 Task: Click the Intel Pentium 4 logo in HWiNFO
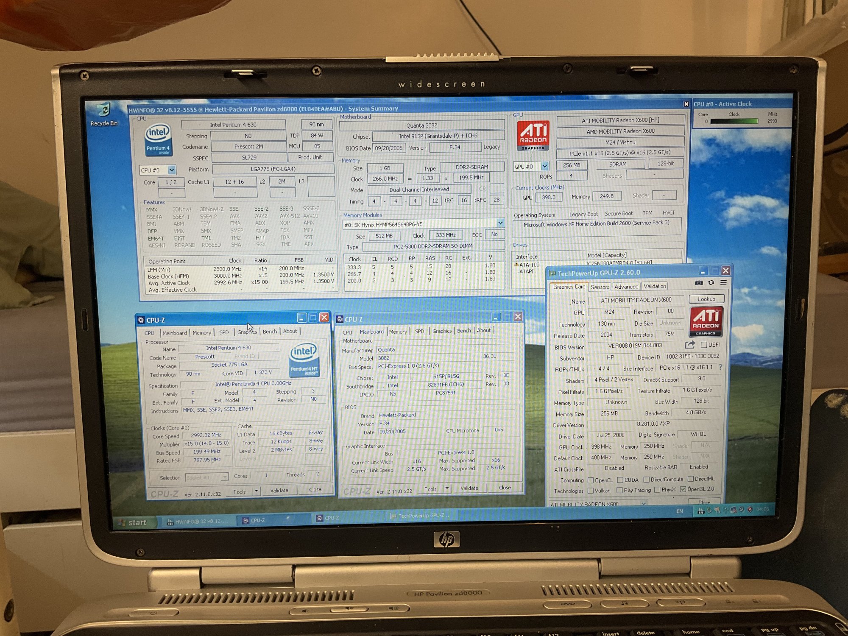coord(159,140)
